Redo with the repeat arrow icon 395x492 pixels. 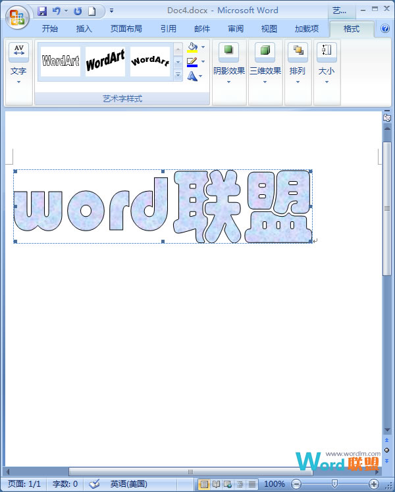pos(78,11)
